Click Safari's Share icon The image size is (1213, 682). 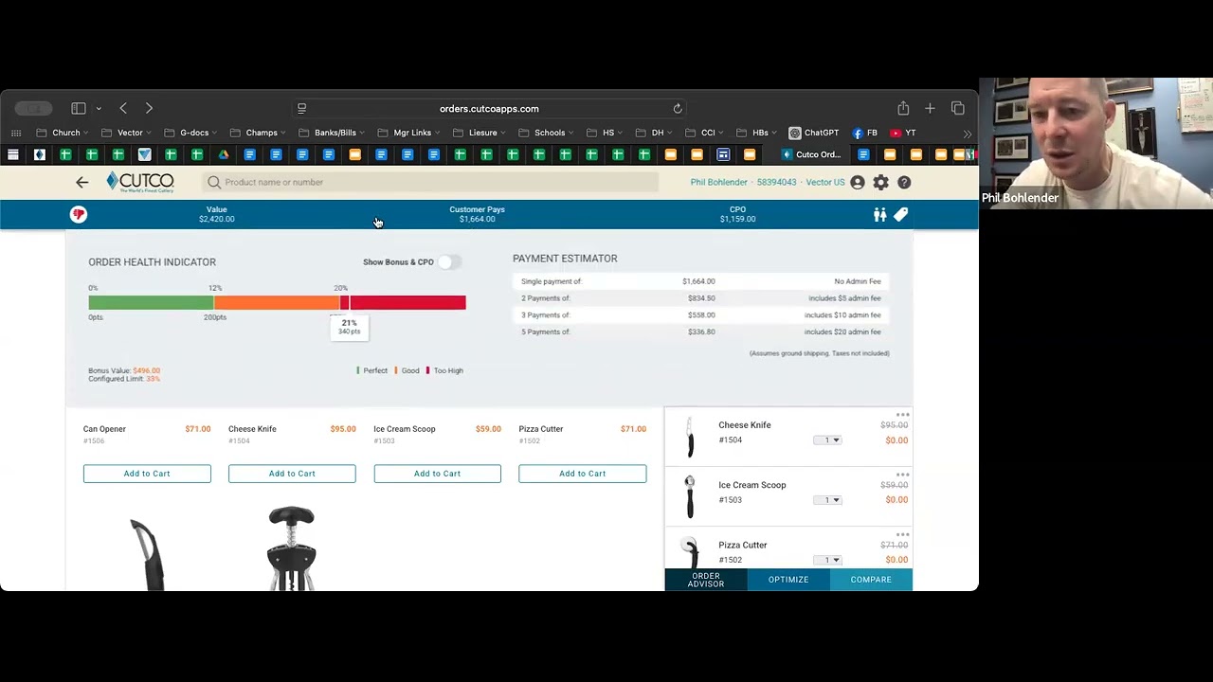coord(903,108)
